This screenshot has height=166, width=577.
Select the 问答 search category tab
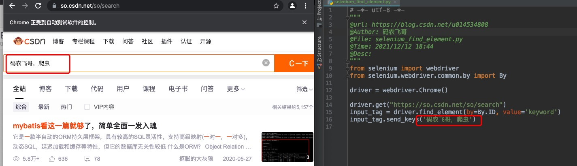[x=207, y=89]
